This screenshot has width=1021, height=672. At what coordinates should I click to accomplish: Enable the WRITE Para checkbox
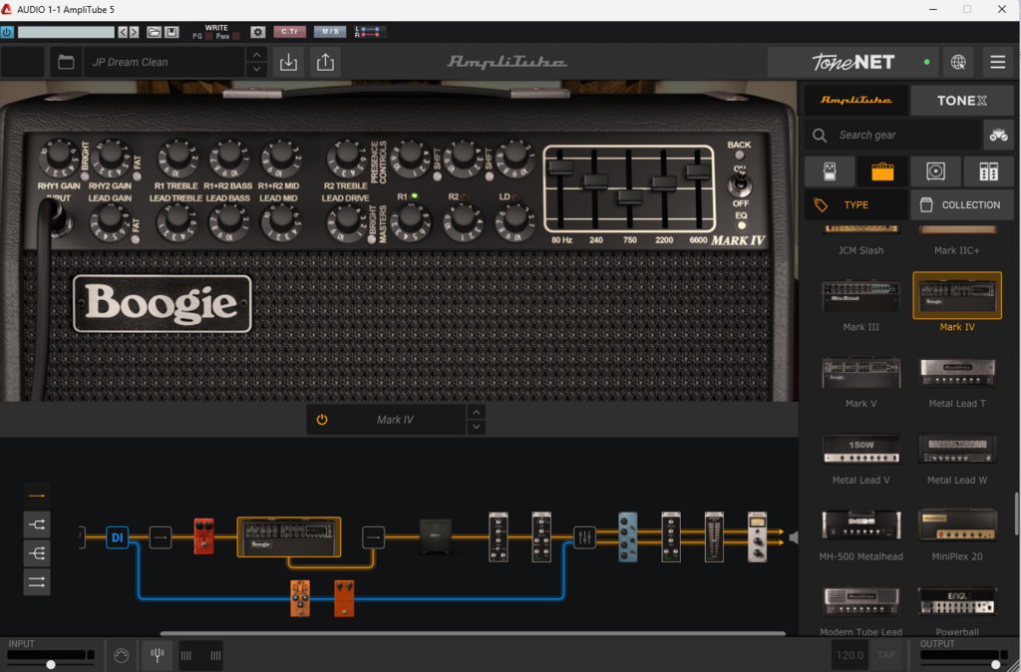click(x=235, y=37)
